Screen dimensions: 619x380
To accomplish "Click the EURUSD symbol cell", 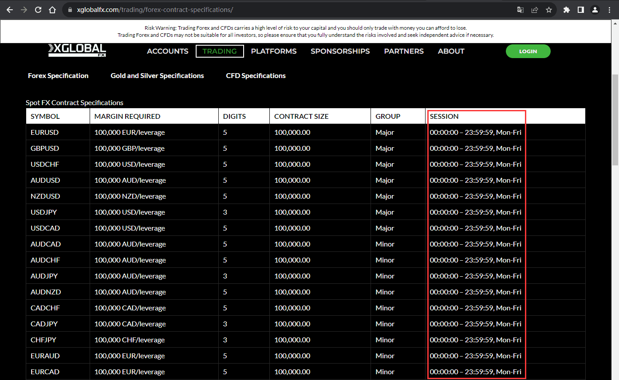I will (58, 132).
